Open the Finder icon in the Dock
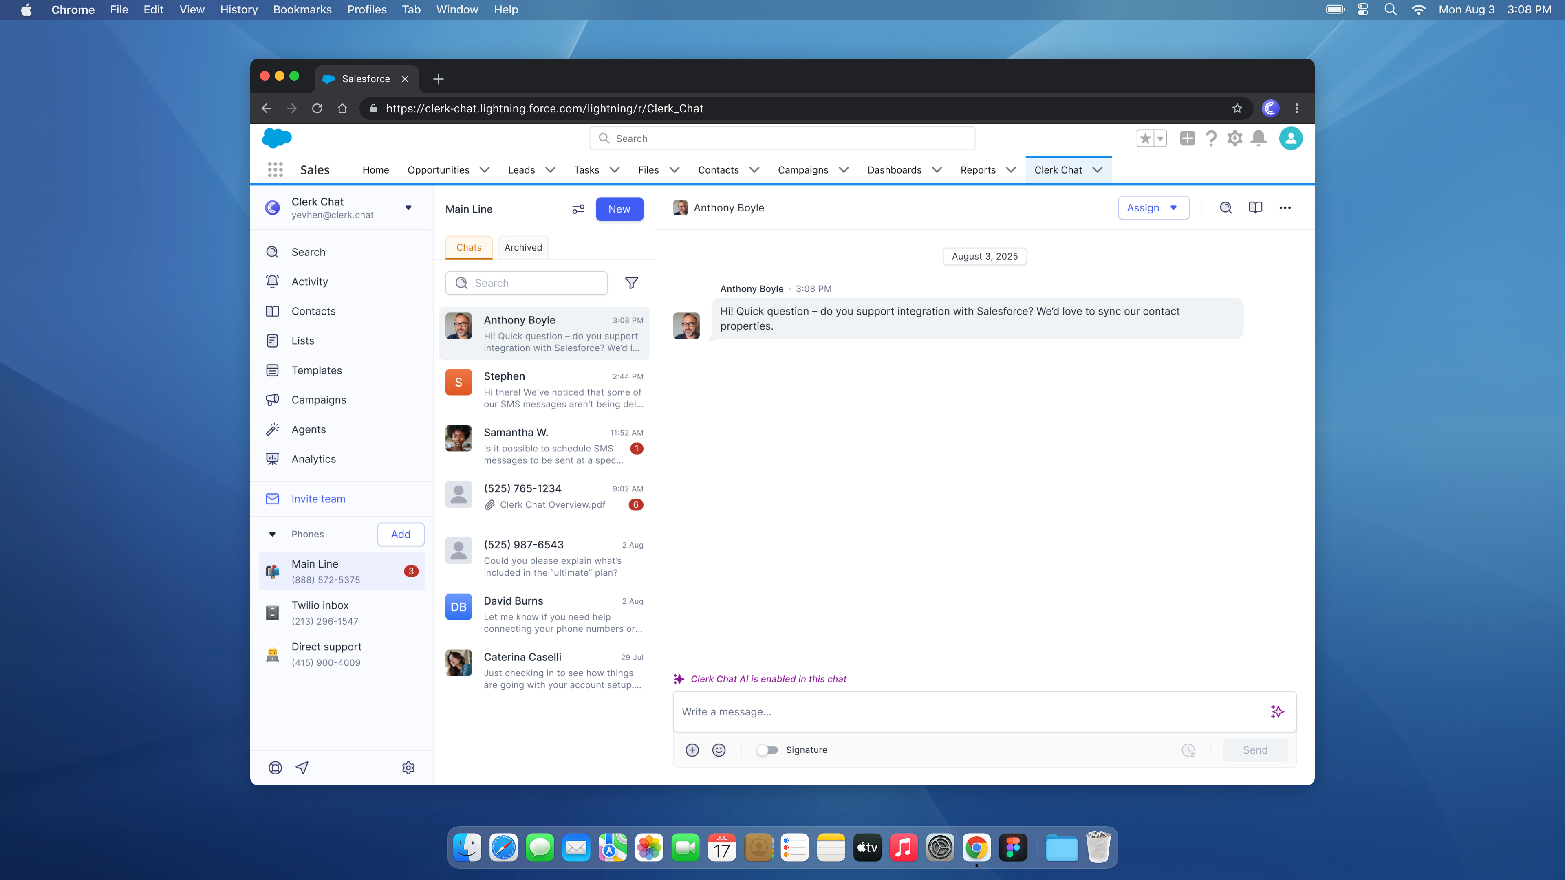 [x=467, y=848]
